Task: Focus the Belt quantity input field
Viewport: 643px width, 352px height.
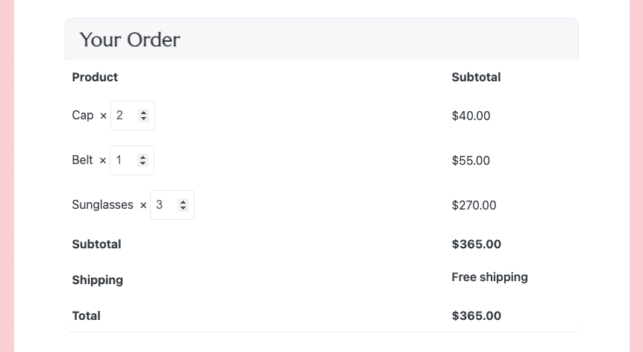Action: 132,160
